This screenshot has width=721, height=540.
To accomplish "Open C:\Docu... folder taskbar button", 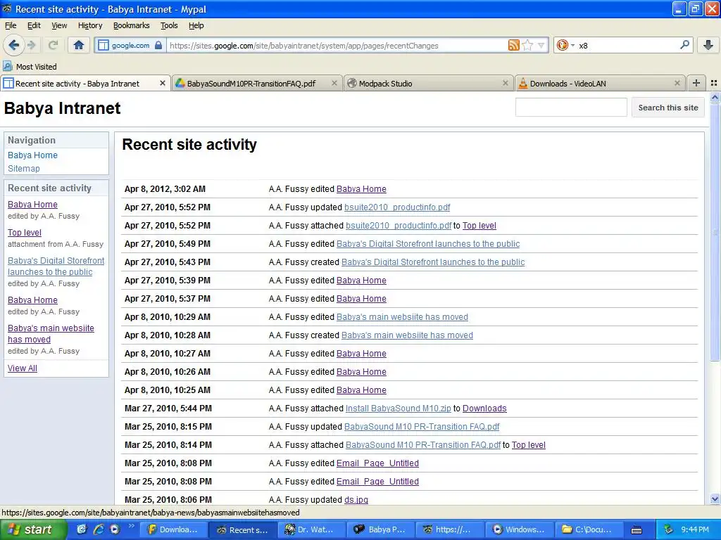I will point(588,529).
